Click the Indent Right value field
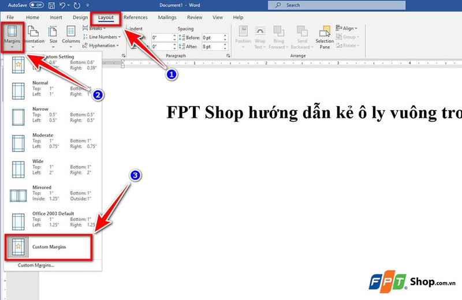The image size is (462, 300). (162, 47)
